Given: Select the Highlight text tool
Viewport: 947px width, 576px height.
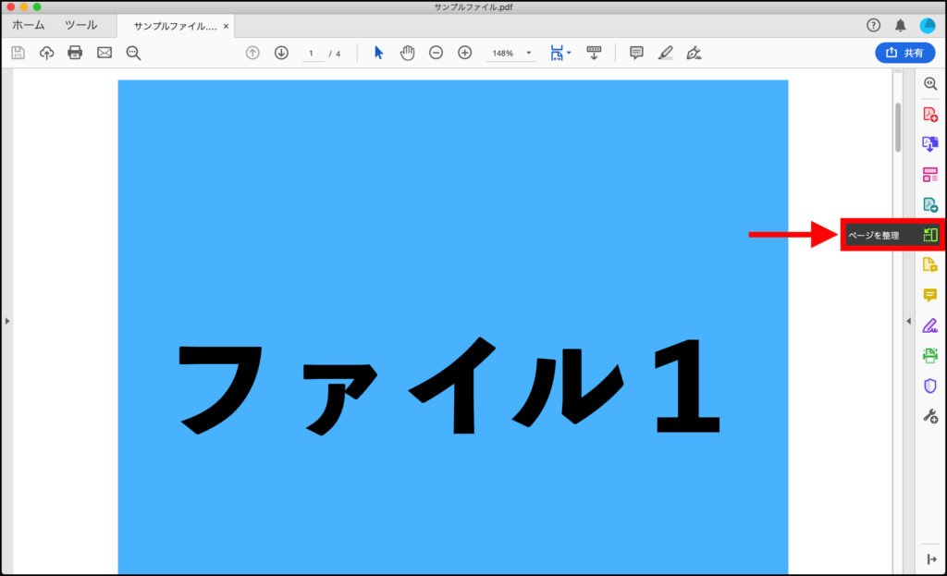Looking at the screenshot, I should (x=666, y=53).
